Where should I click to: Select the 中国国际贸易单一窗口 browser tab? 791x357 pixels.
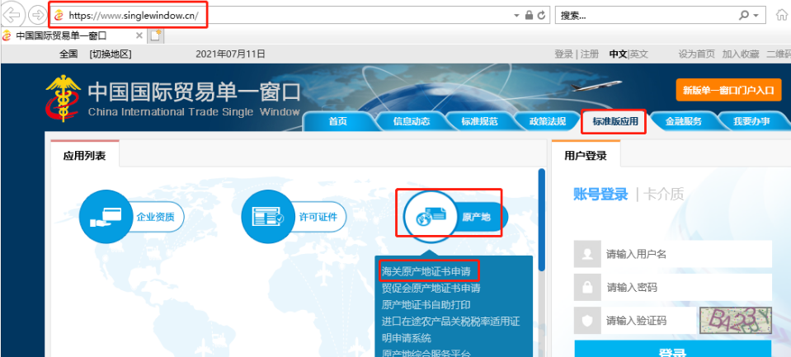pos(73,35)
